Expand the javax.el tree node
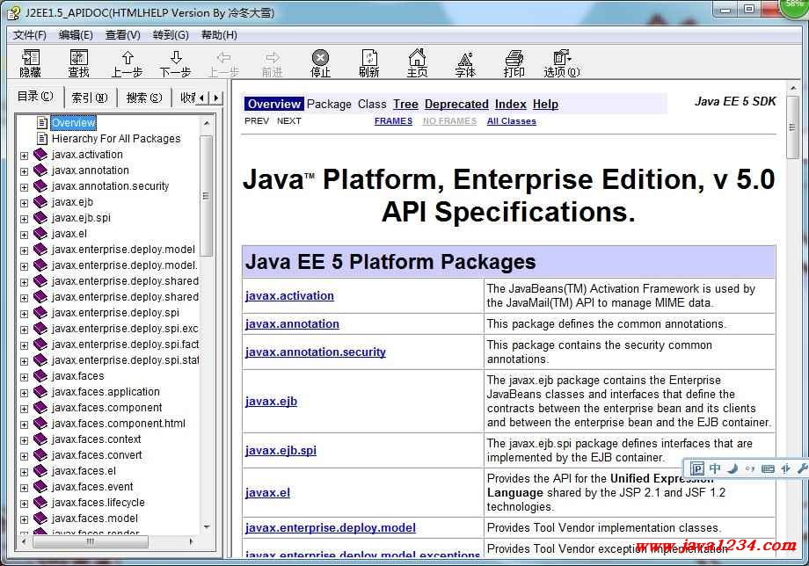Image resolution: width=809 pixels, height=566 pixels. click(24, 235)
